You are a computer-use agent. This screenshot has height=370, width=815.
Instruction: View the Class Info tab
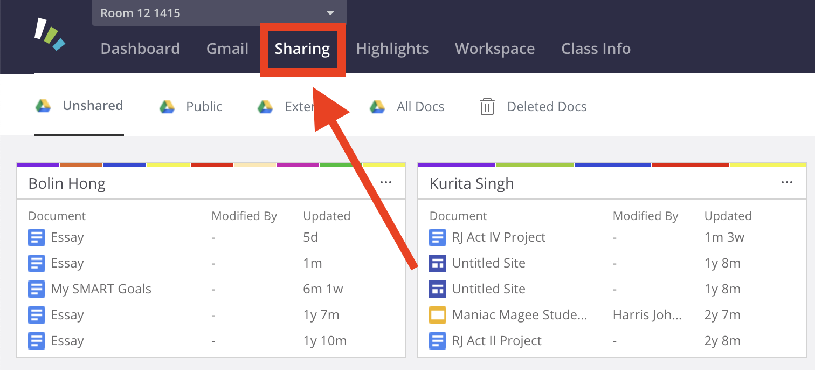click(596, 49)
